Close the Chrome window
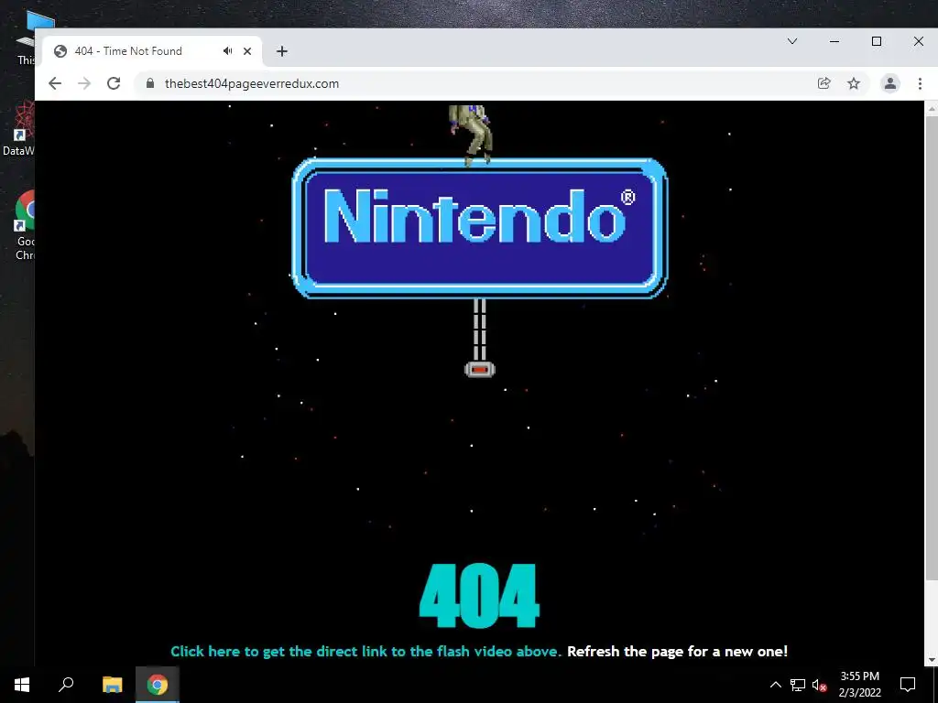The image size is (938, 703). tap(918, 41)
